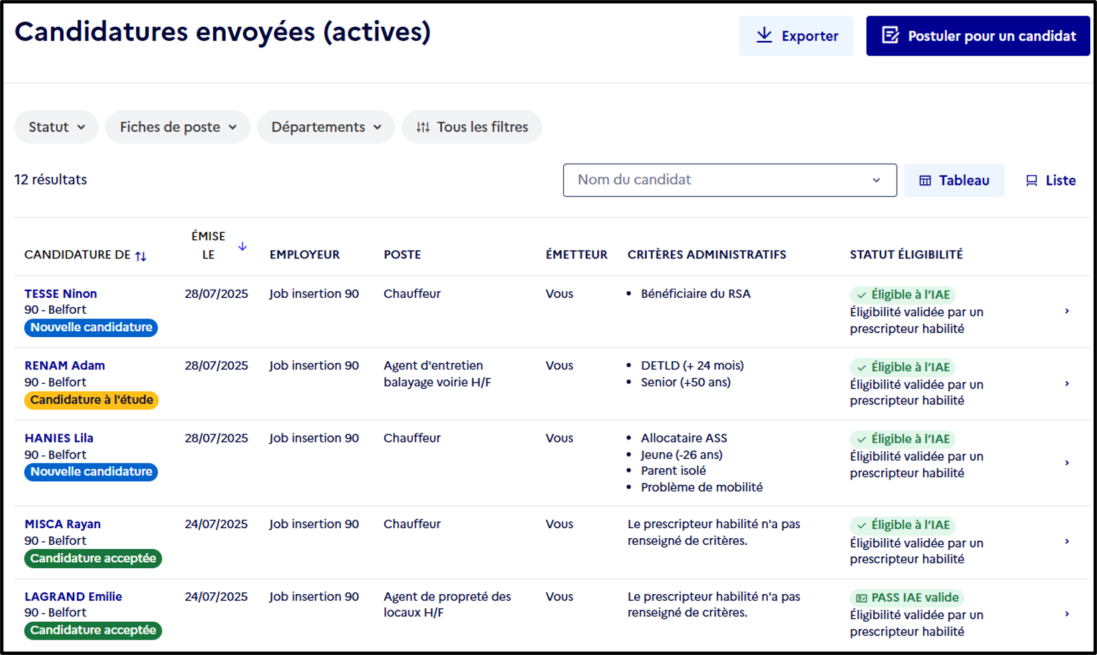Click Problème de mobilité criterion
The width and height of the screenshot is (1097, 655).
pos(702,487)
